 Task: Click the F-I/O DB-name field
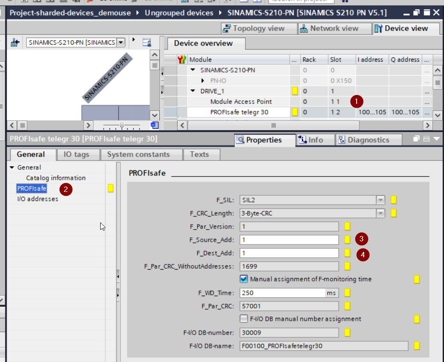(x=324, y=346)
